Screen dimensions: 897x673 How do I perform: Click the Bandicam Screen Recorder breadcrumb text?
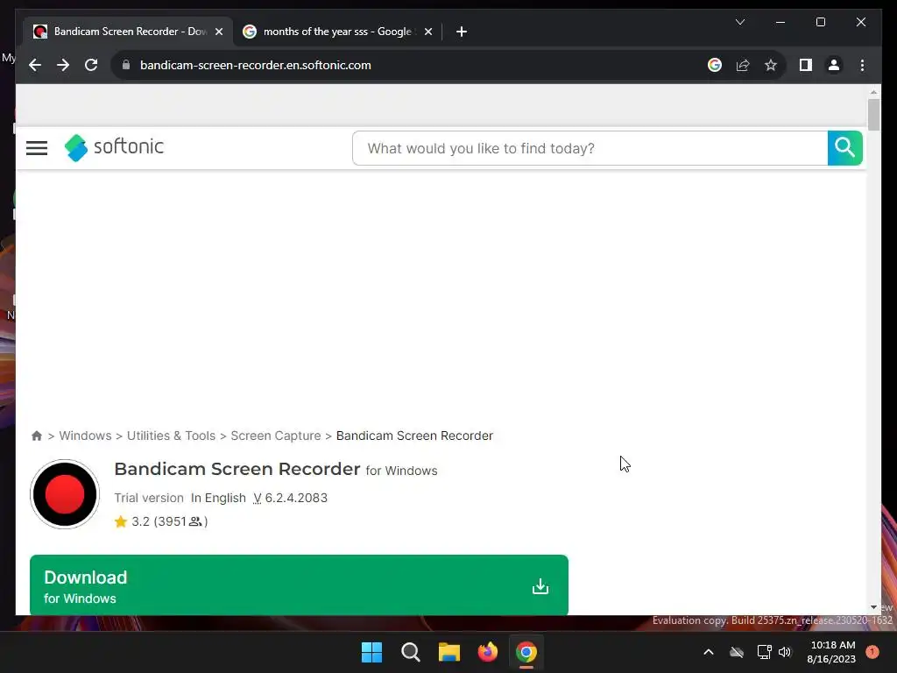[414, 436]
